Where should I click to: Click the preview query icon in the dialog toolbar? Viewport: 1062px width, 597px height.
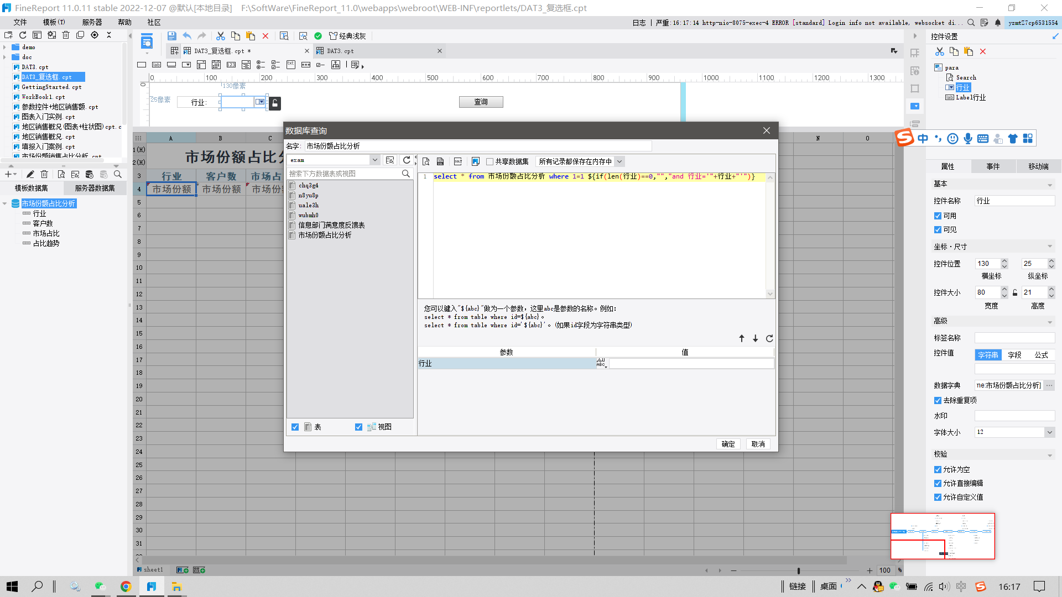[x=426, y=161]
